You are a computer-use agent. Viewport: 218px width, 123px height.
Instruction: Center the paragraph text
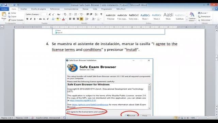pyautogui.click(x=74, y=19)
